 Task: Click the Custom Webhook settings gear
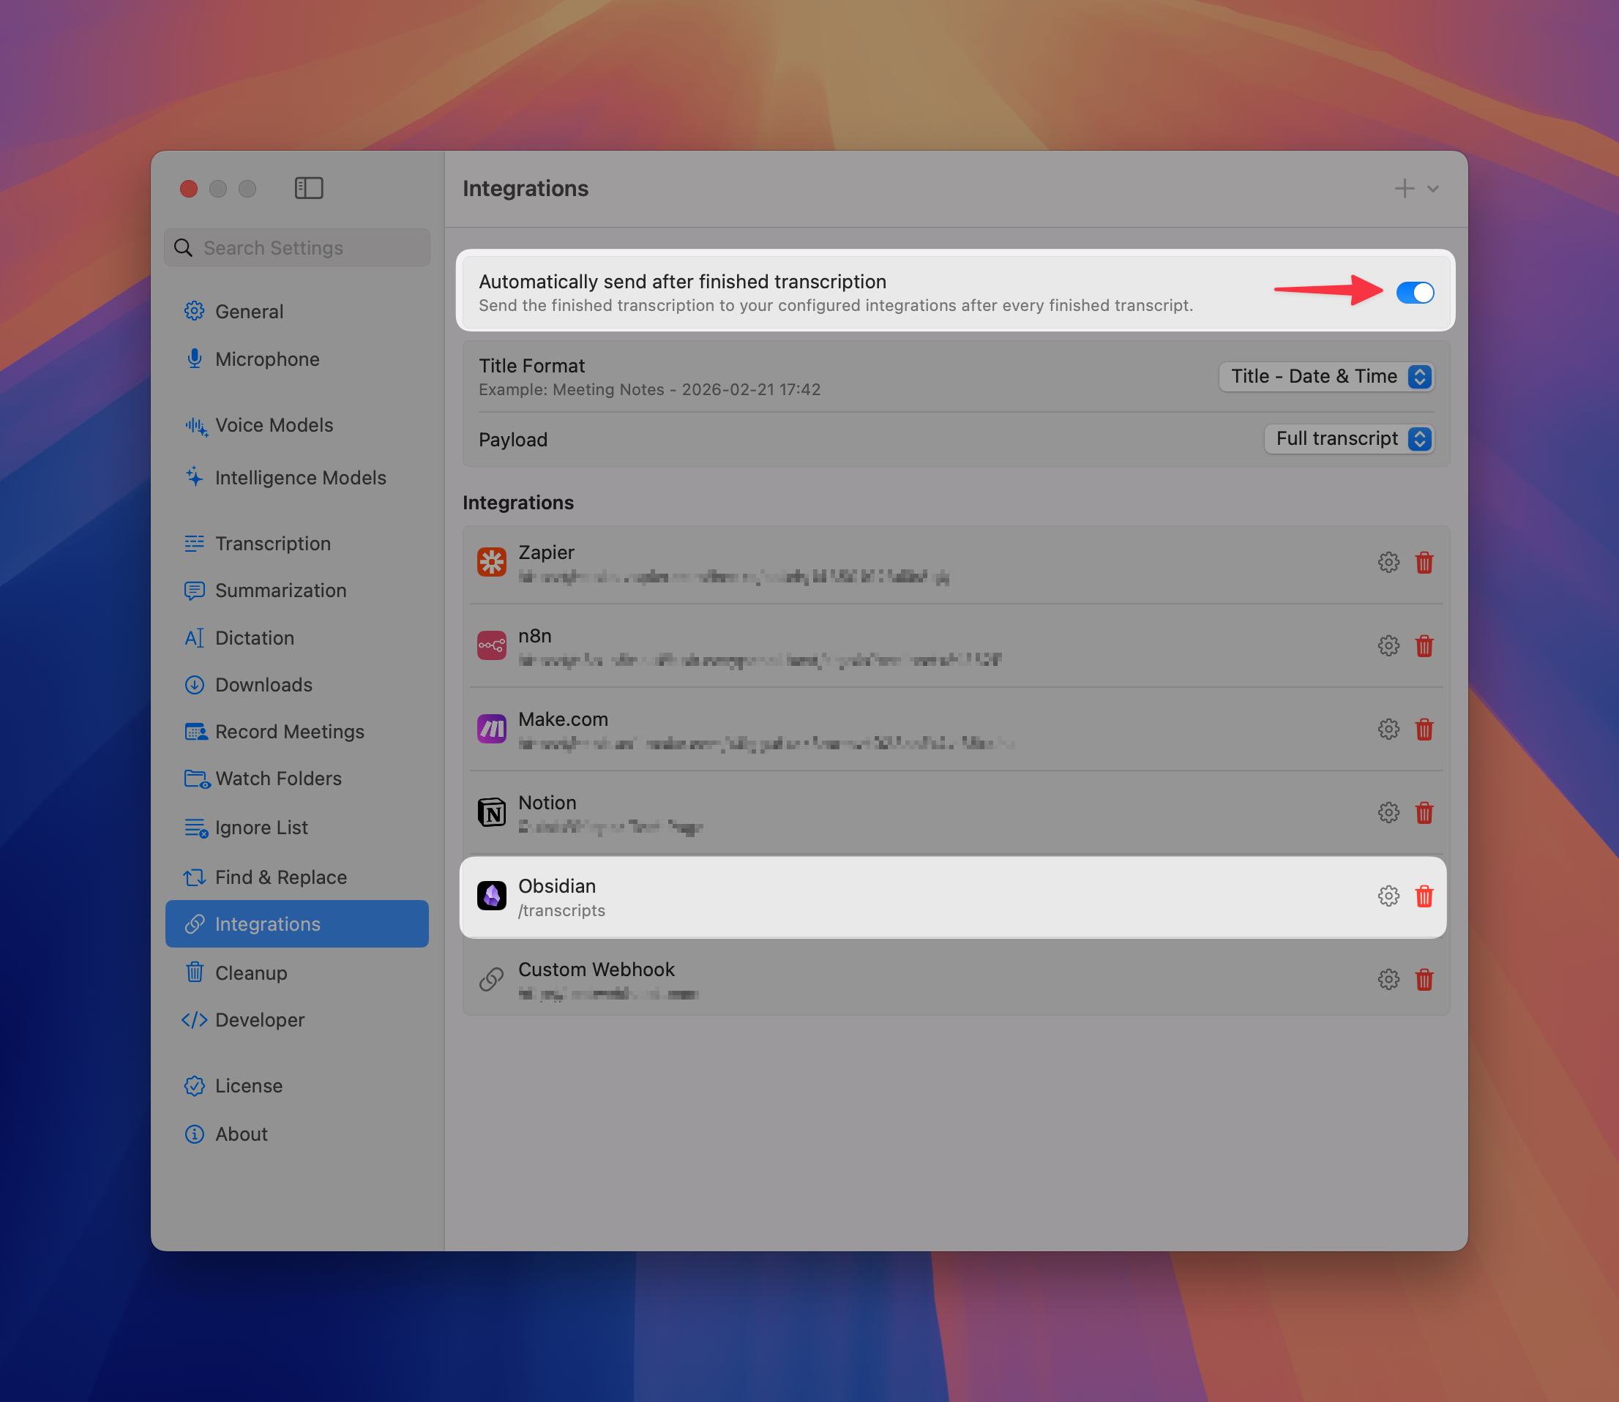click(x=1388, y=980)
